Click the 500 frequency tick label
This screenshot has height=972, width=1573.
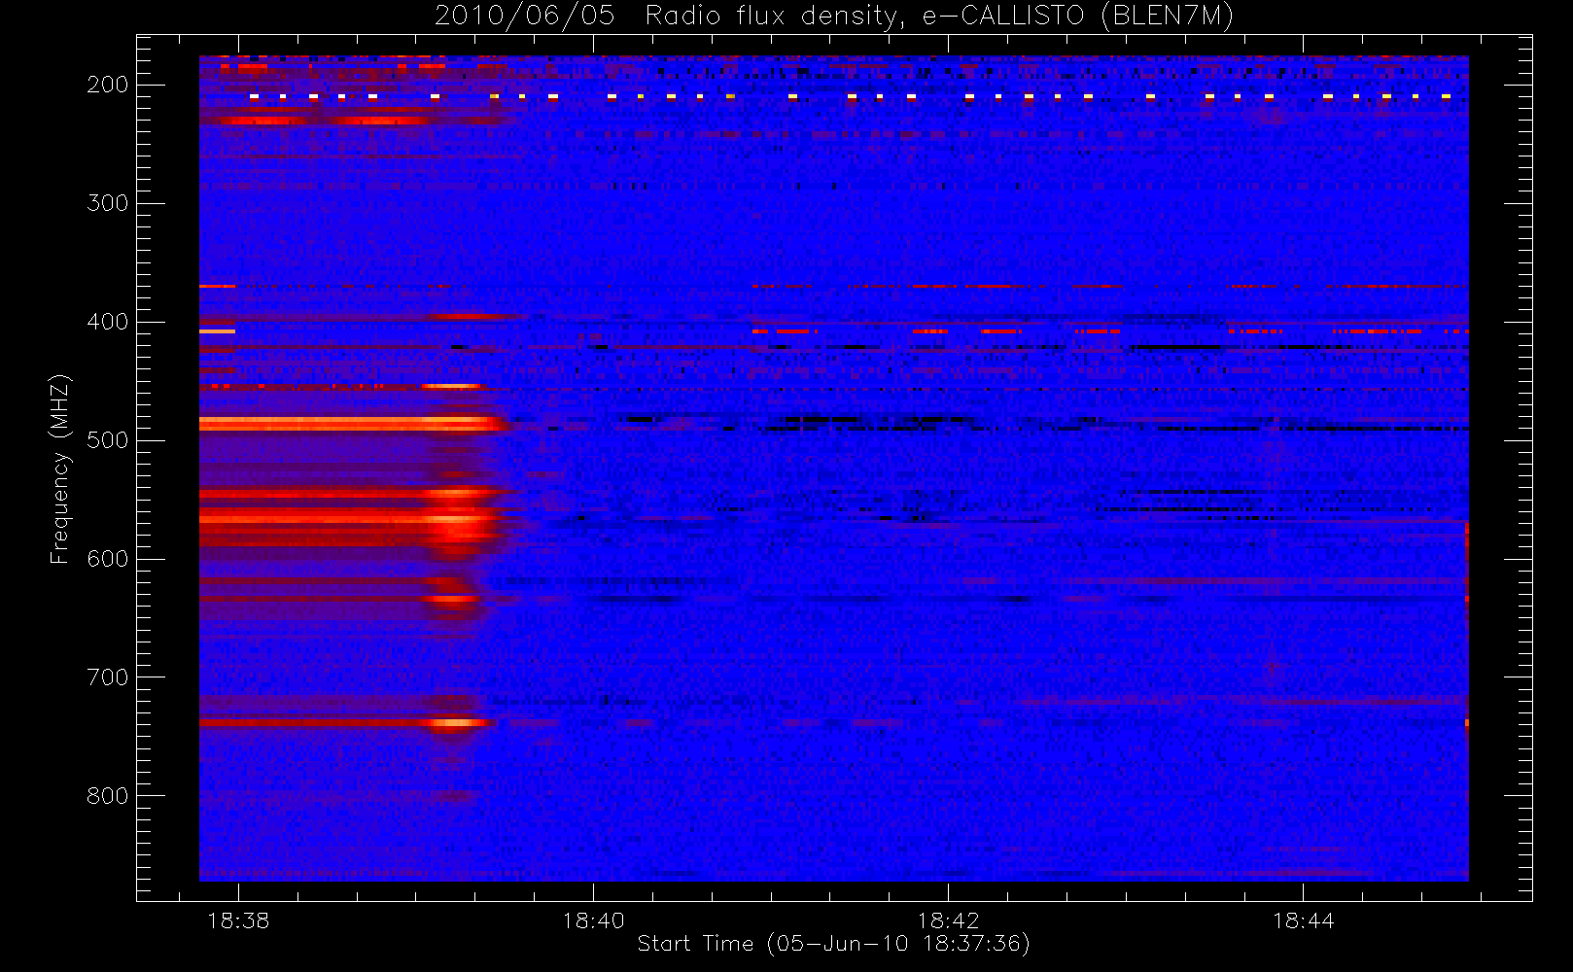[108, 440]
